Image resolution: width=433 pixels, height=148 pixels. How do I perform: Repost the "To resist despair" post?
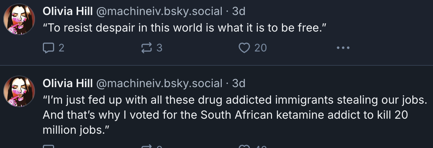click(x=146, y=48)
